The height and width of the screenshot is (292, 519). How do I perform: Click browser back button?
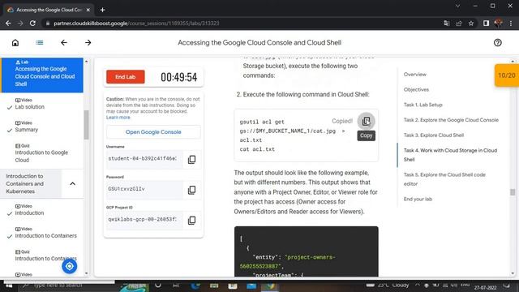tap(8, 24)
